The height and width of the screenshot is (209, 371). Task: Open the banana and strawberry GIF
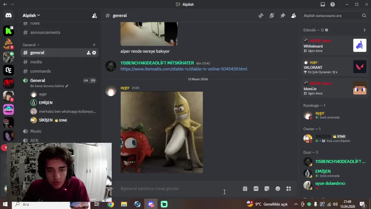(x=162, y=132)
